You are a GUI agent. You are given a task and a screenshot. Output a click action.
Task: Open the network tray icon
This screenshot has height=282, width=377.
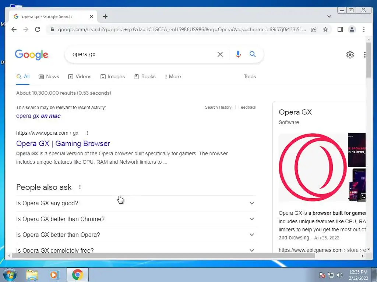331,275
